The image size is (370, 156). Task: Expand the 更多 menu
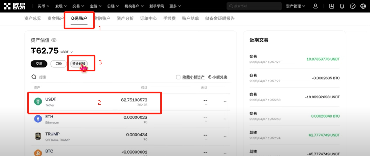[175, 6]
